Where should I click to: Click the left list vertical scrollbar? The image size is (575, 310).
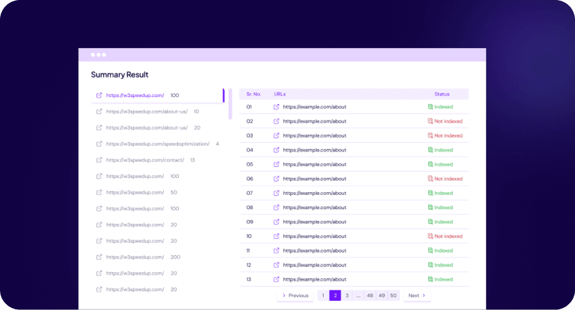tap(230, 104)
